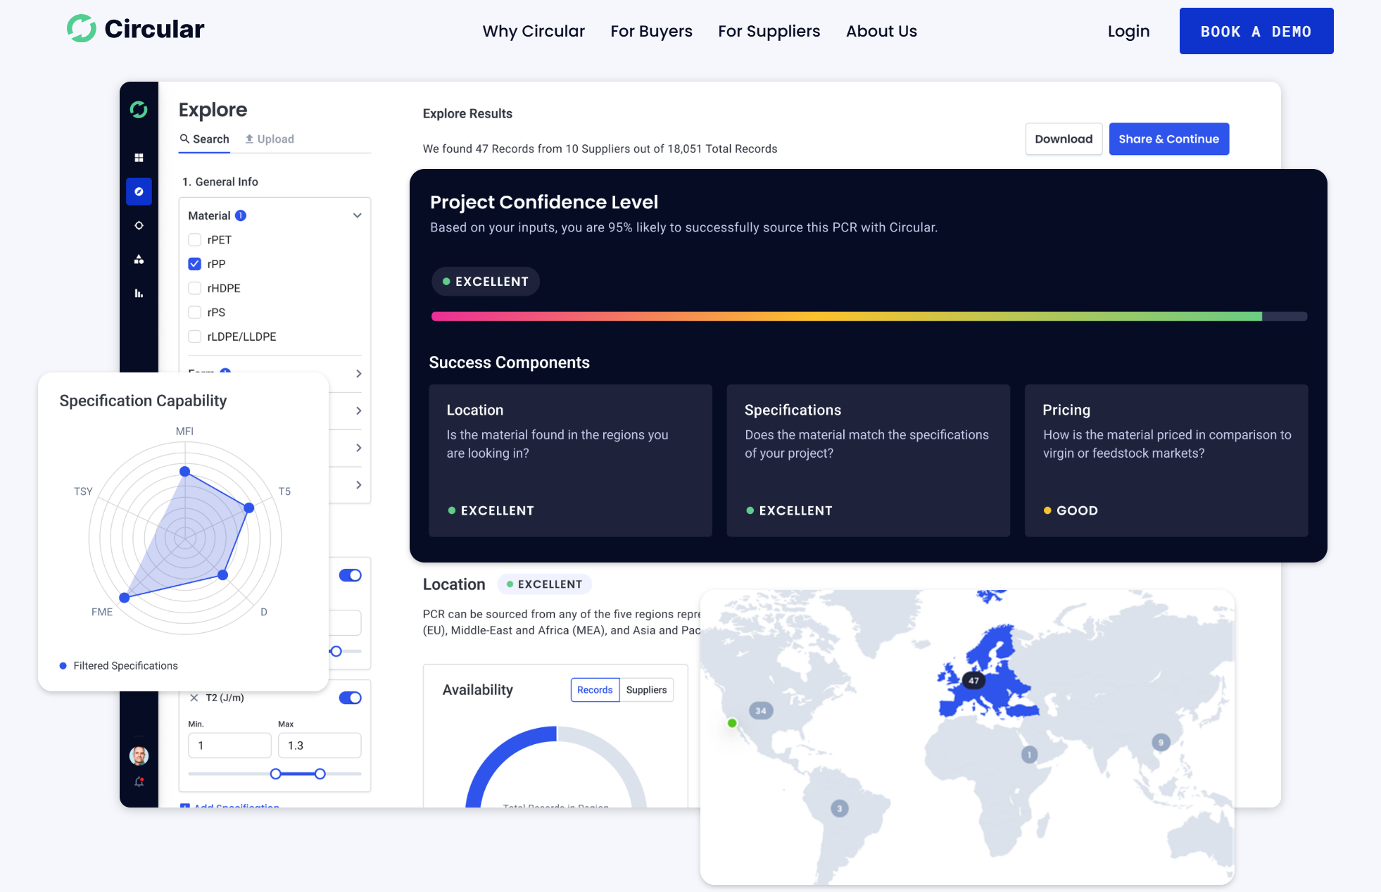Open the dashboard grid icon in the sidebar
Image resolution: width=1381 pixels, height=892 pixels.
pos(139,158)
